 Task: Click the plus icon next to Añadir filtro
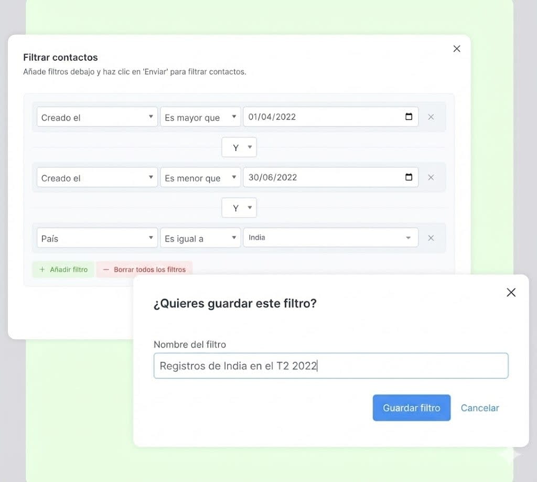point(42,269)
